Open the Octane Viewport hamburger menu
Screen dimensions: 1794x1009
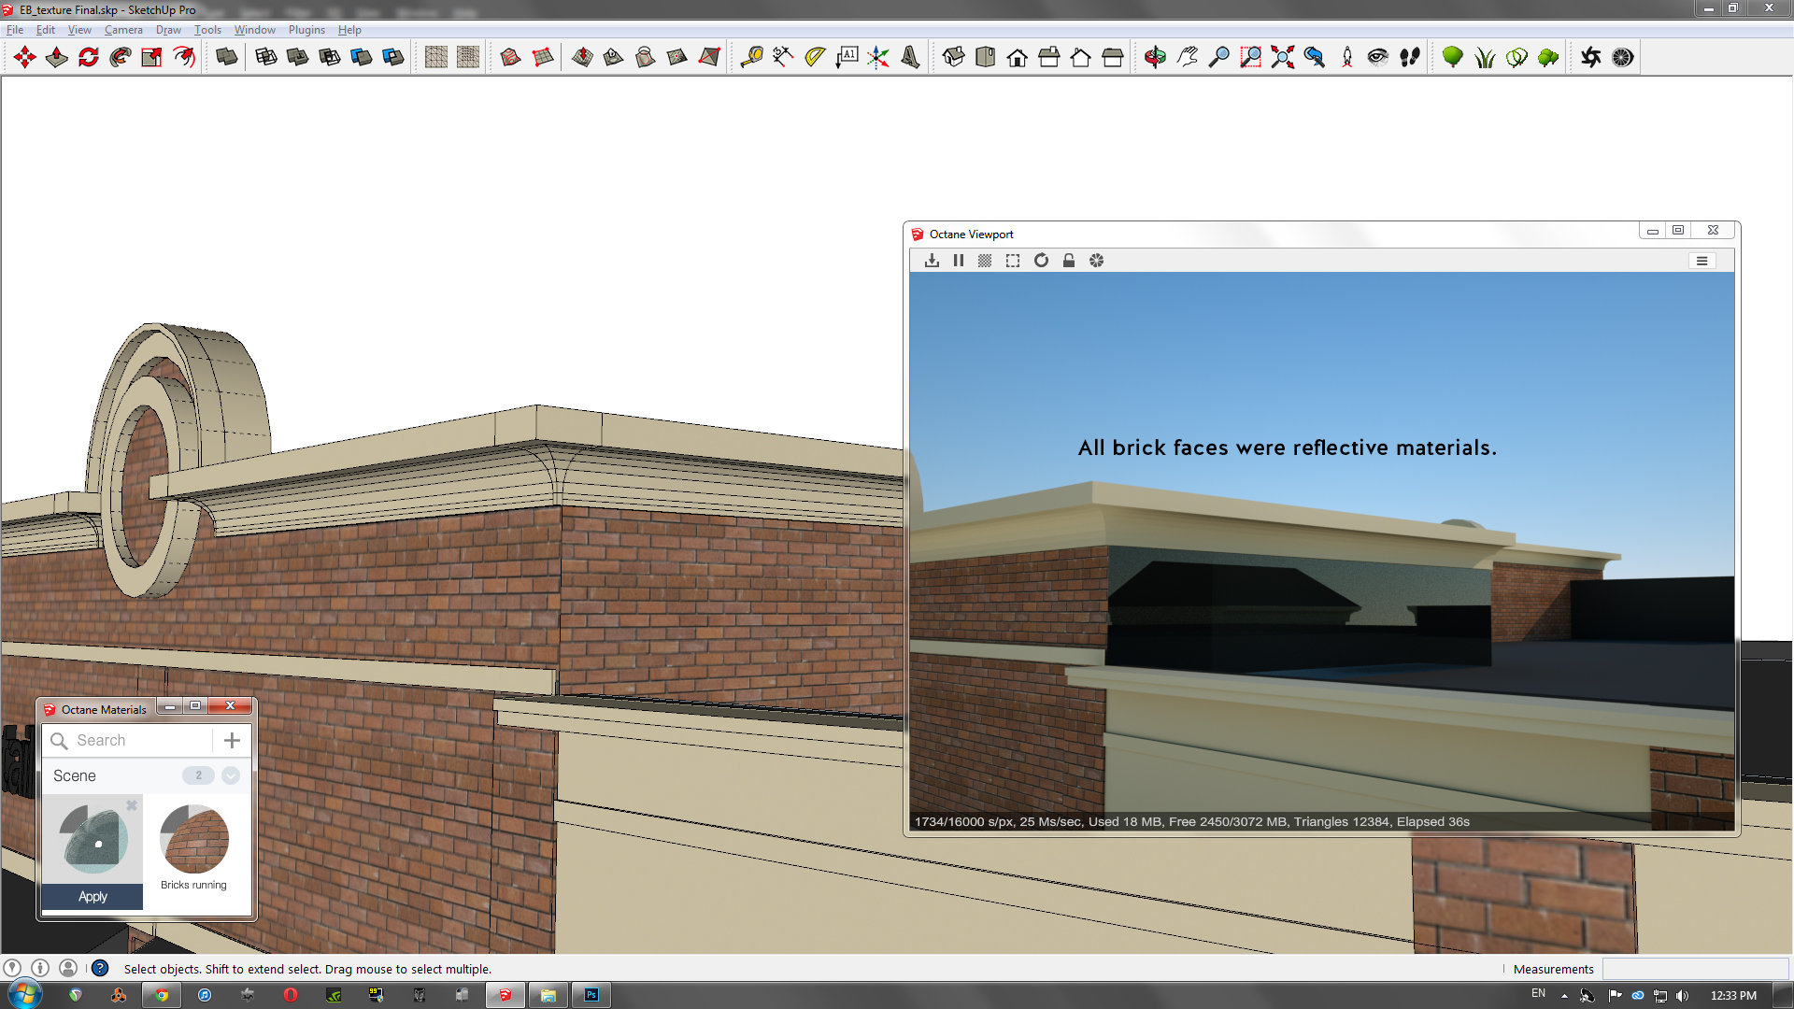pyautogui.click(x=1701, y=262)
